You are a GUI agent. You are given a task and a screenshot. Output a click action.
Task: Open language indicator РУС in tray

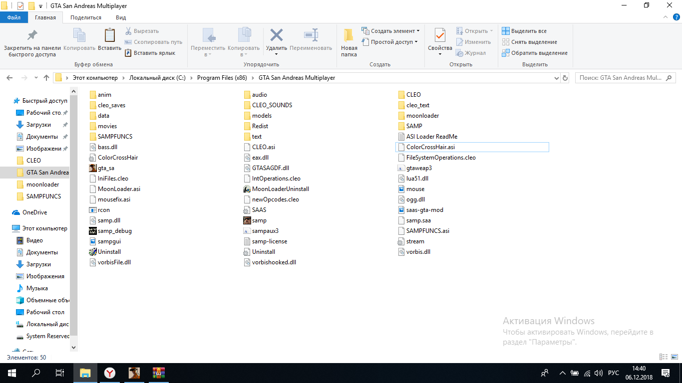[613, 373]
